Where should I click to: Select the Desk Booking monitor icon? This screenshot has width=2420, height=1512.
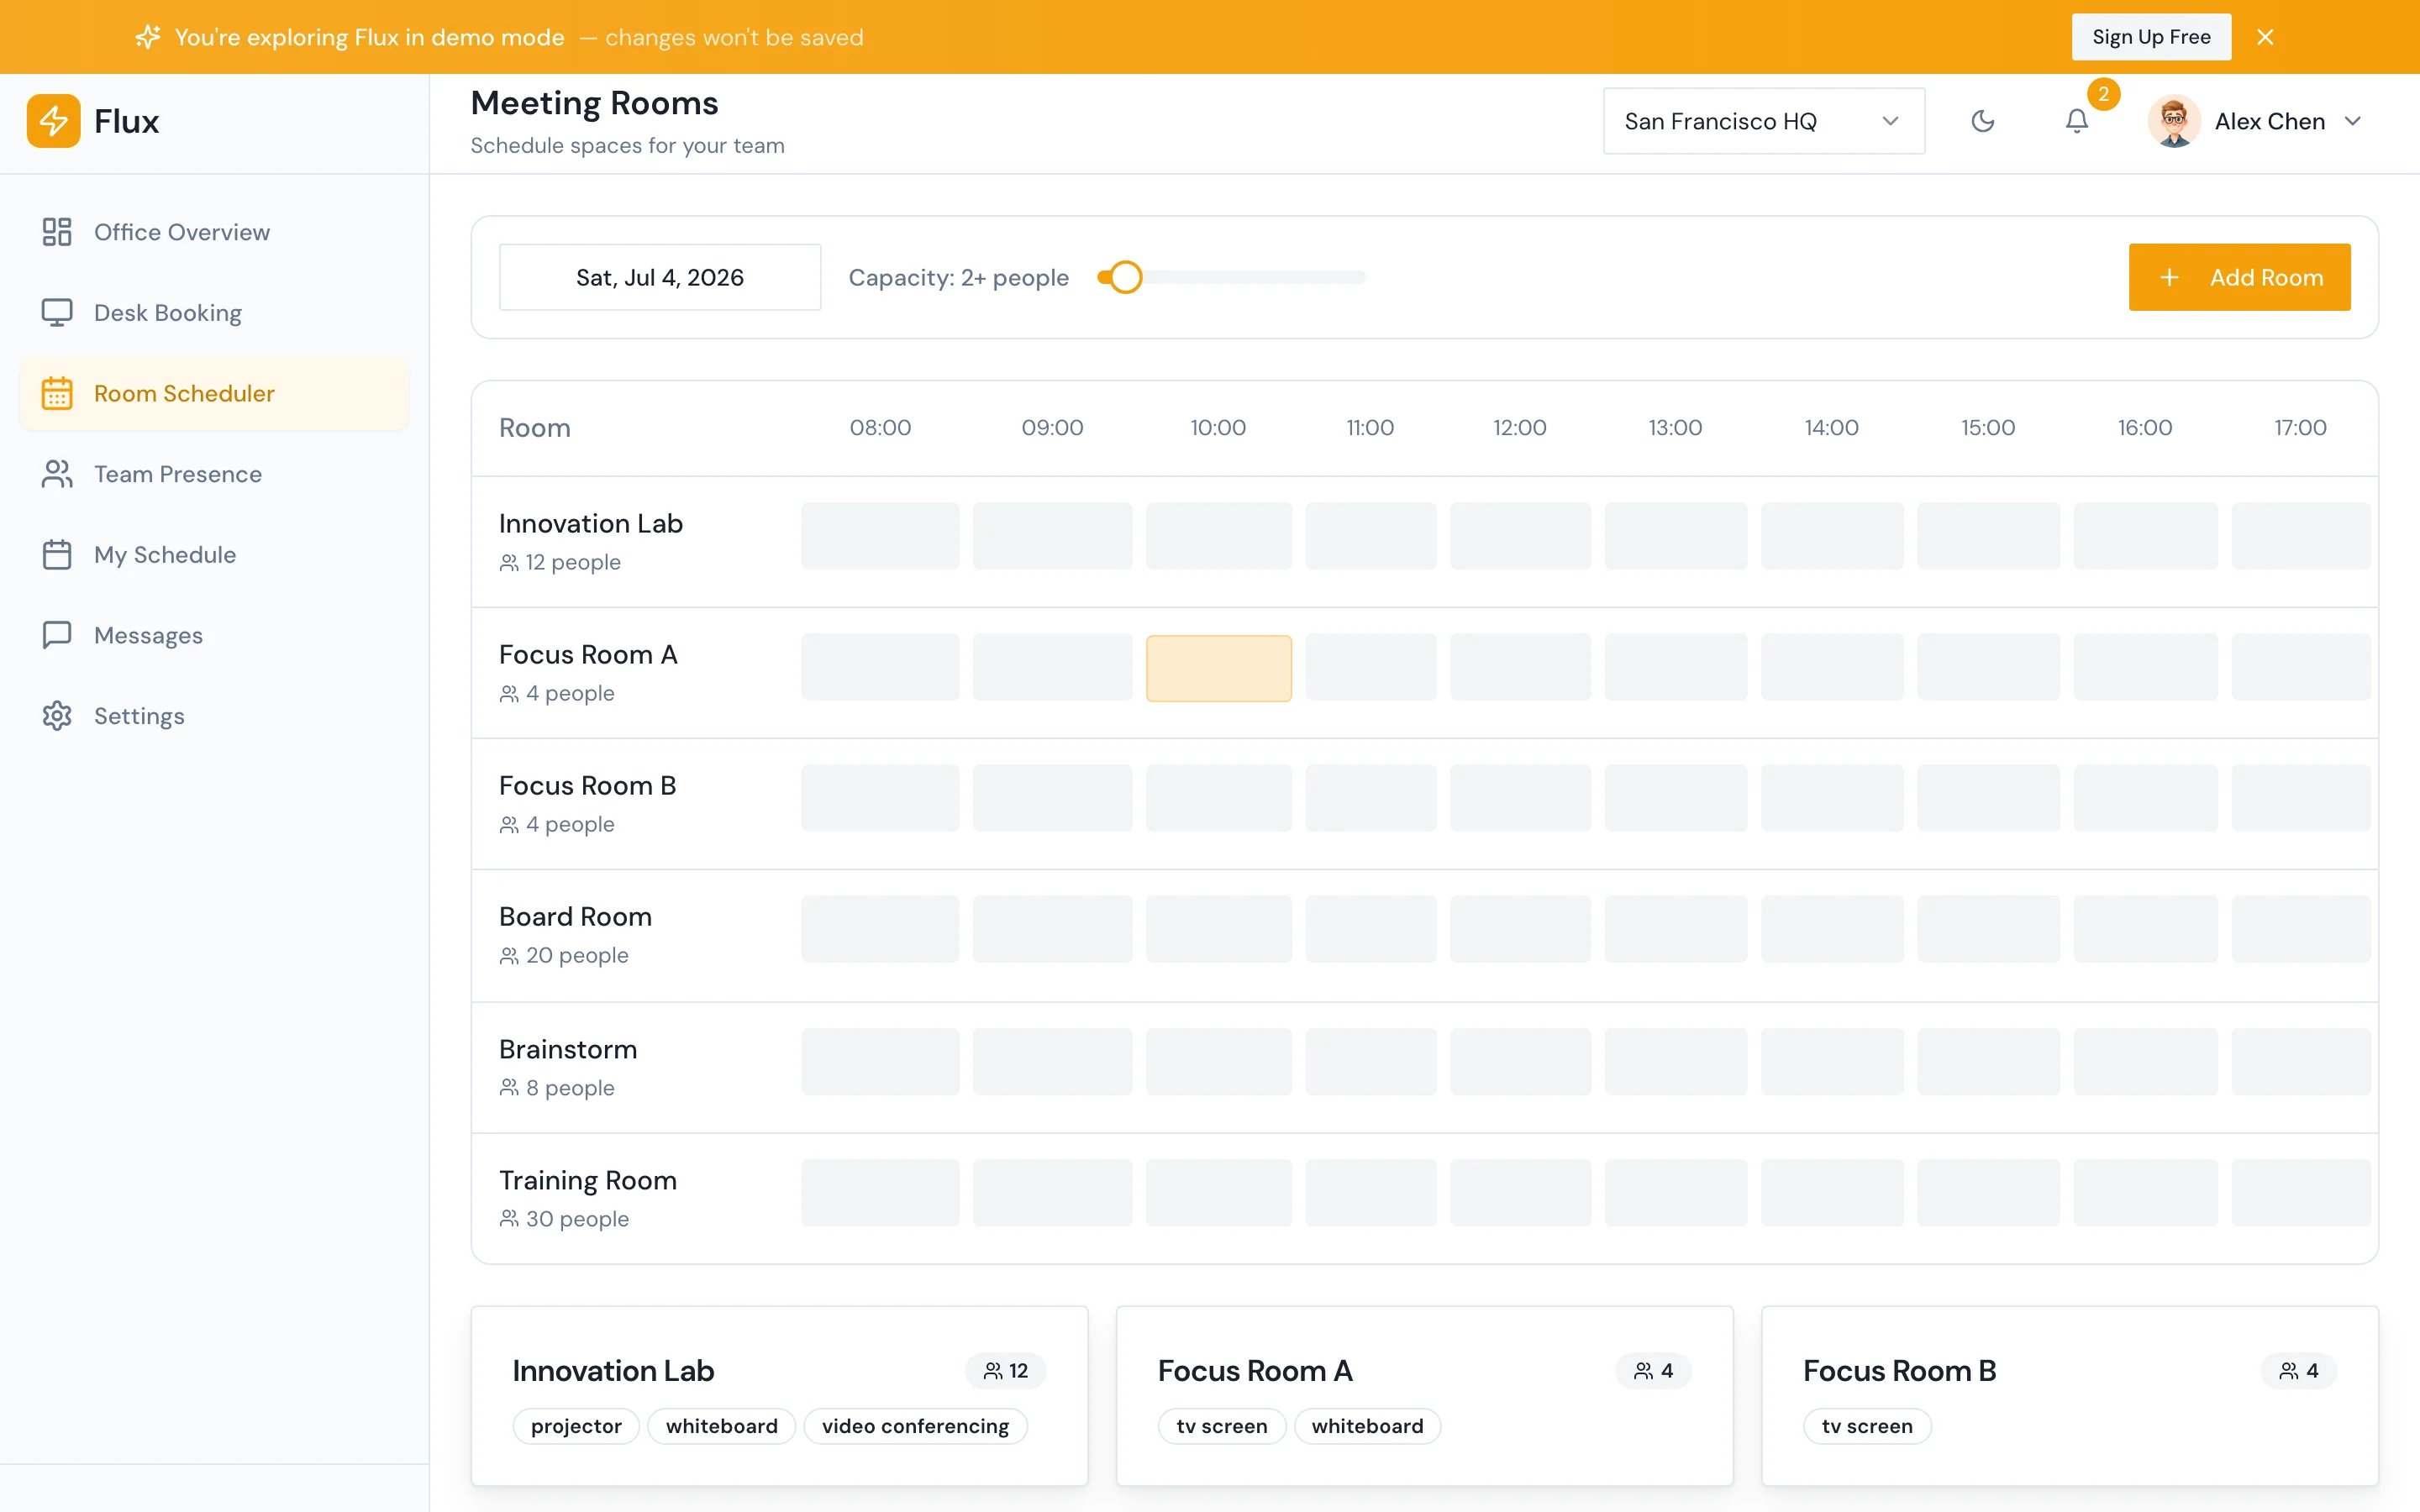click(57, 313)
